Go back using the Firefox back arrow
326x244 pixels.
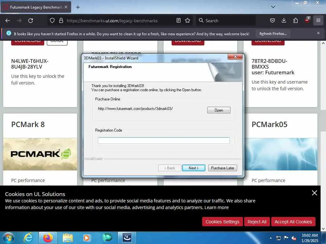pos(8,21)
